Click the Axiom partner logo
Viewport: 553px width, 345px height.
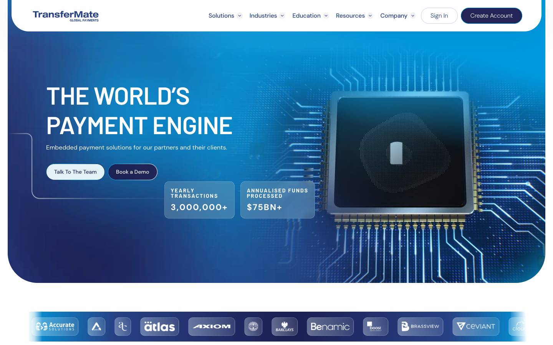[x=212, y=327]
